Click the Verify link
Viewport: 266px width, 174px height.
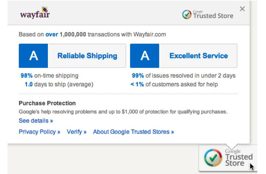pos(76,132)
